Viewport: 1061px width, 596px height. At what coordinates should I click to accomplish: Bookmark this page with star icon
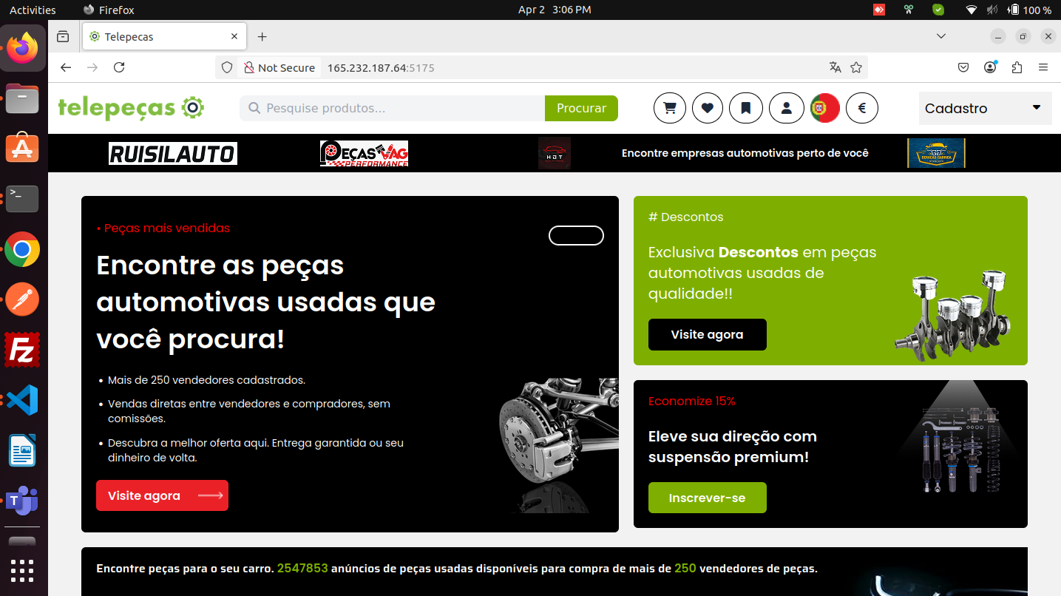click(856, 67)
